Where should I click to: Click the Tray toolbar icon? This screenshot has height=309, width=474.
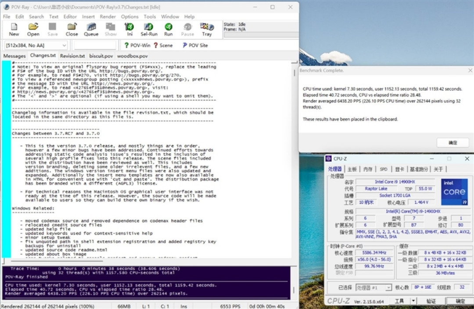[x=207, y=29]
